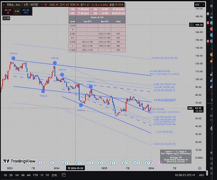The height and width of the screenshot is (180, 217).
Task: Select the lowest 159[Loc] pivot circle
Action: pyautogui.click(x=43, y=91)
